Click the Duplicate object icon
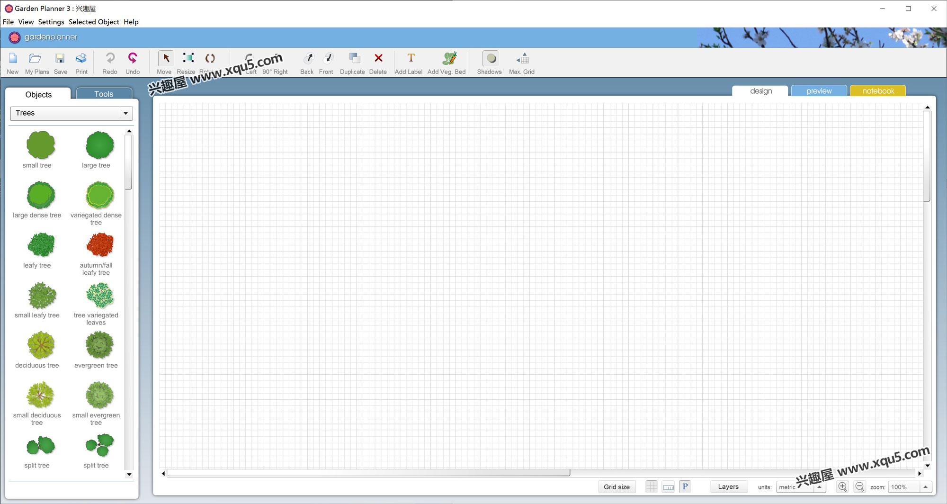The width and height of the screenshot is (947, 504). tap(353, 59)
